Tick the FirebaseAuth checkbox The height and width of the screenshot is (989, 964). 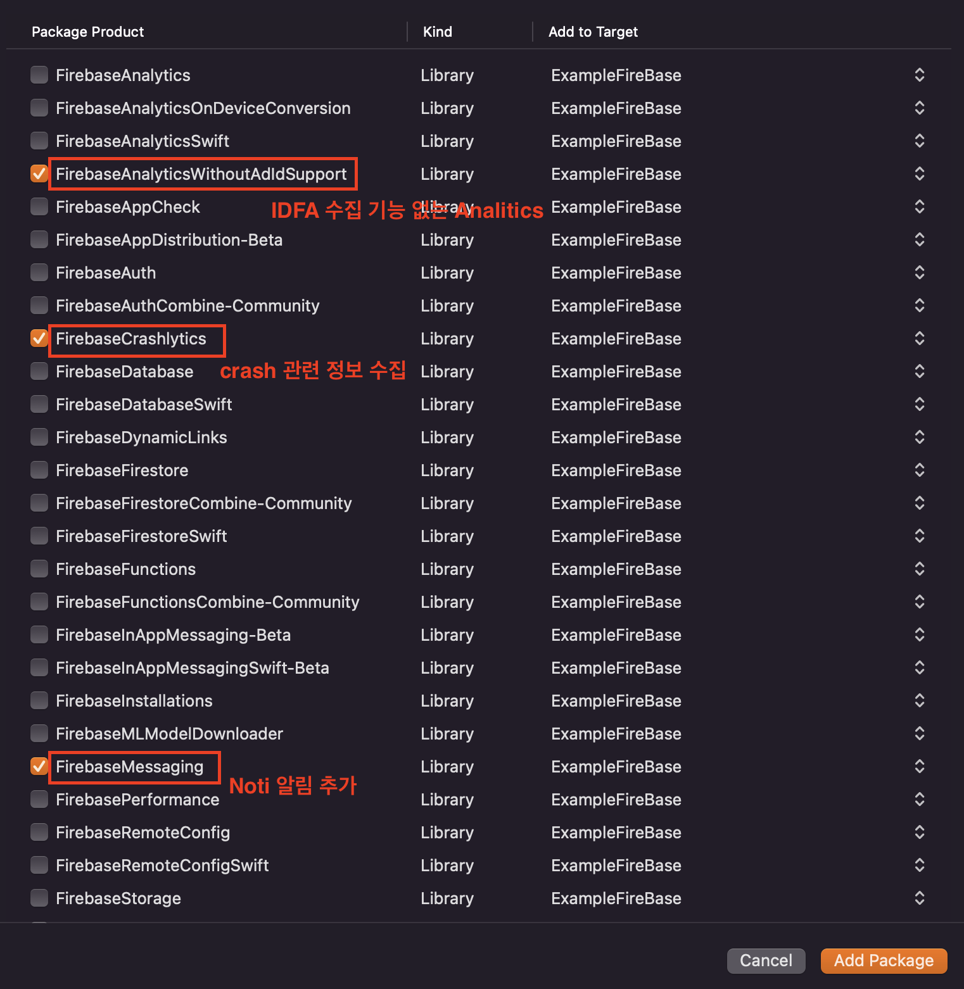coord(39,272)
